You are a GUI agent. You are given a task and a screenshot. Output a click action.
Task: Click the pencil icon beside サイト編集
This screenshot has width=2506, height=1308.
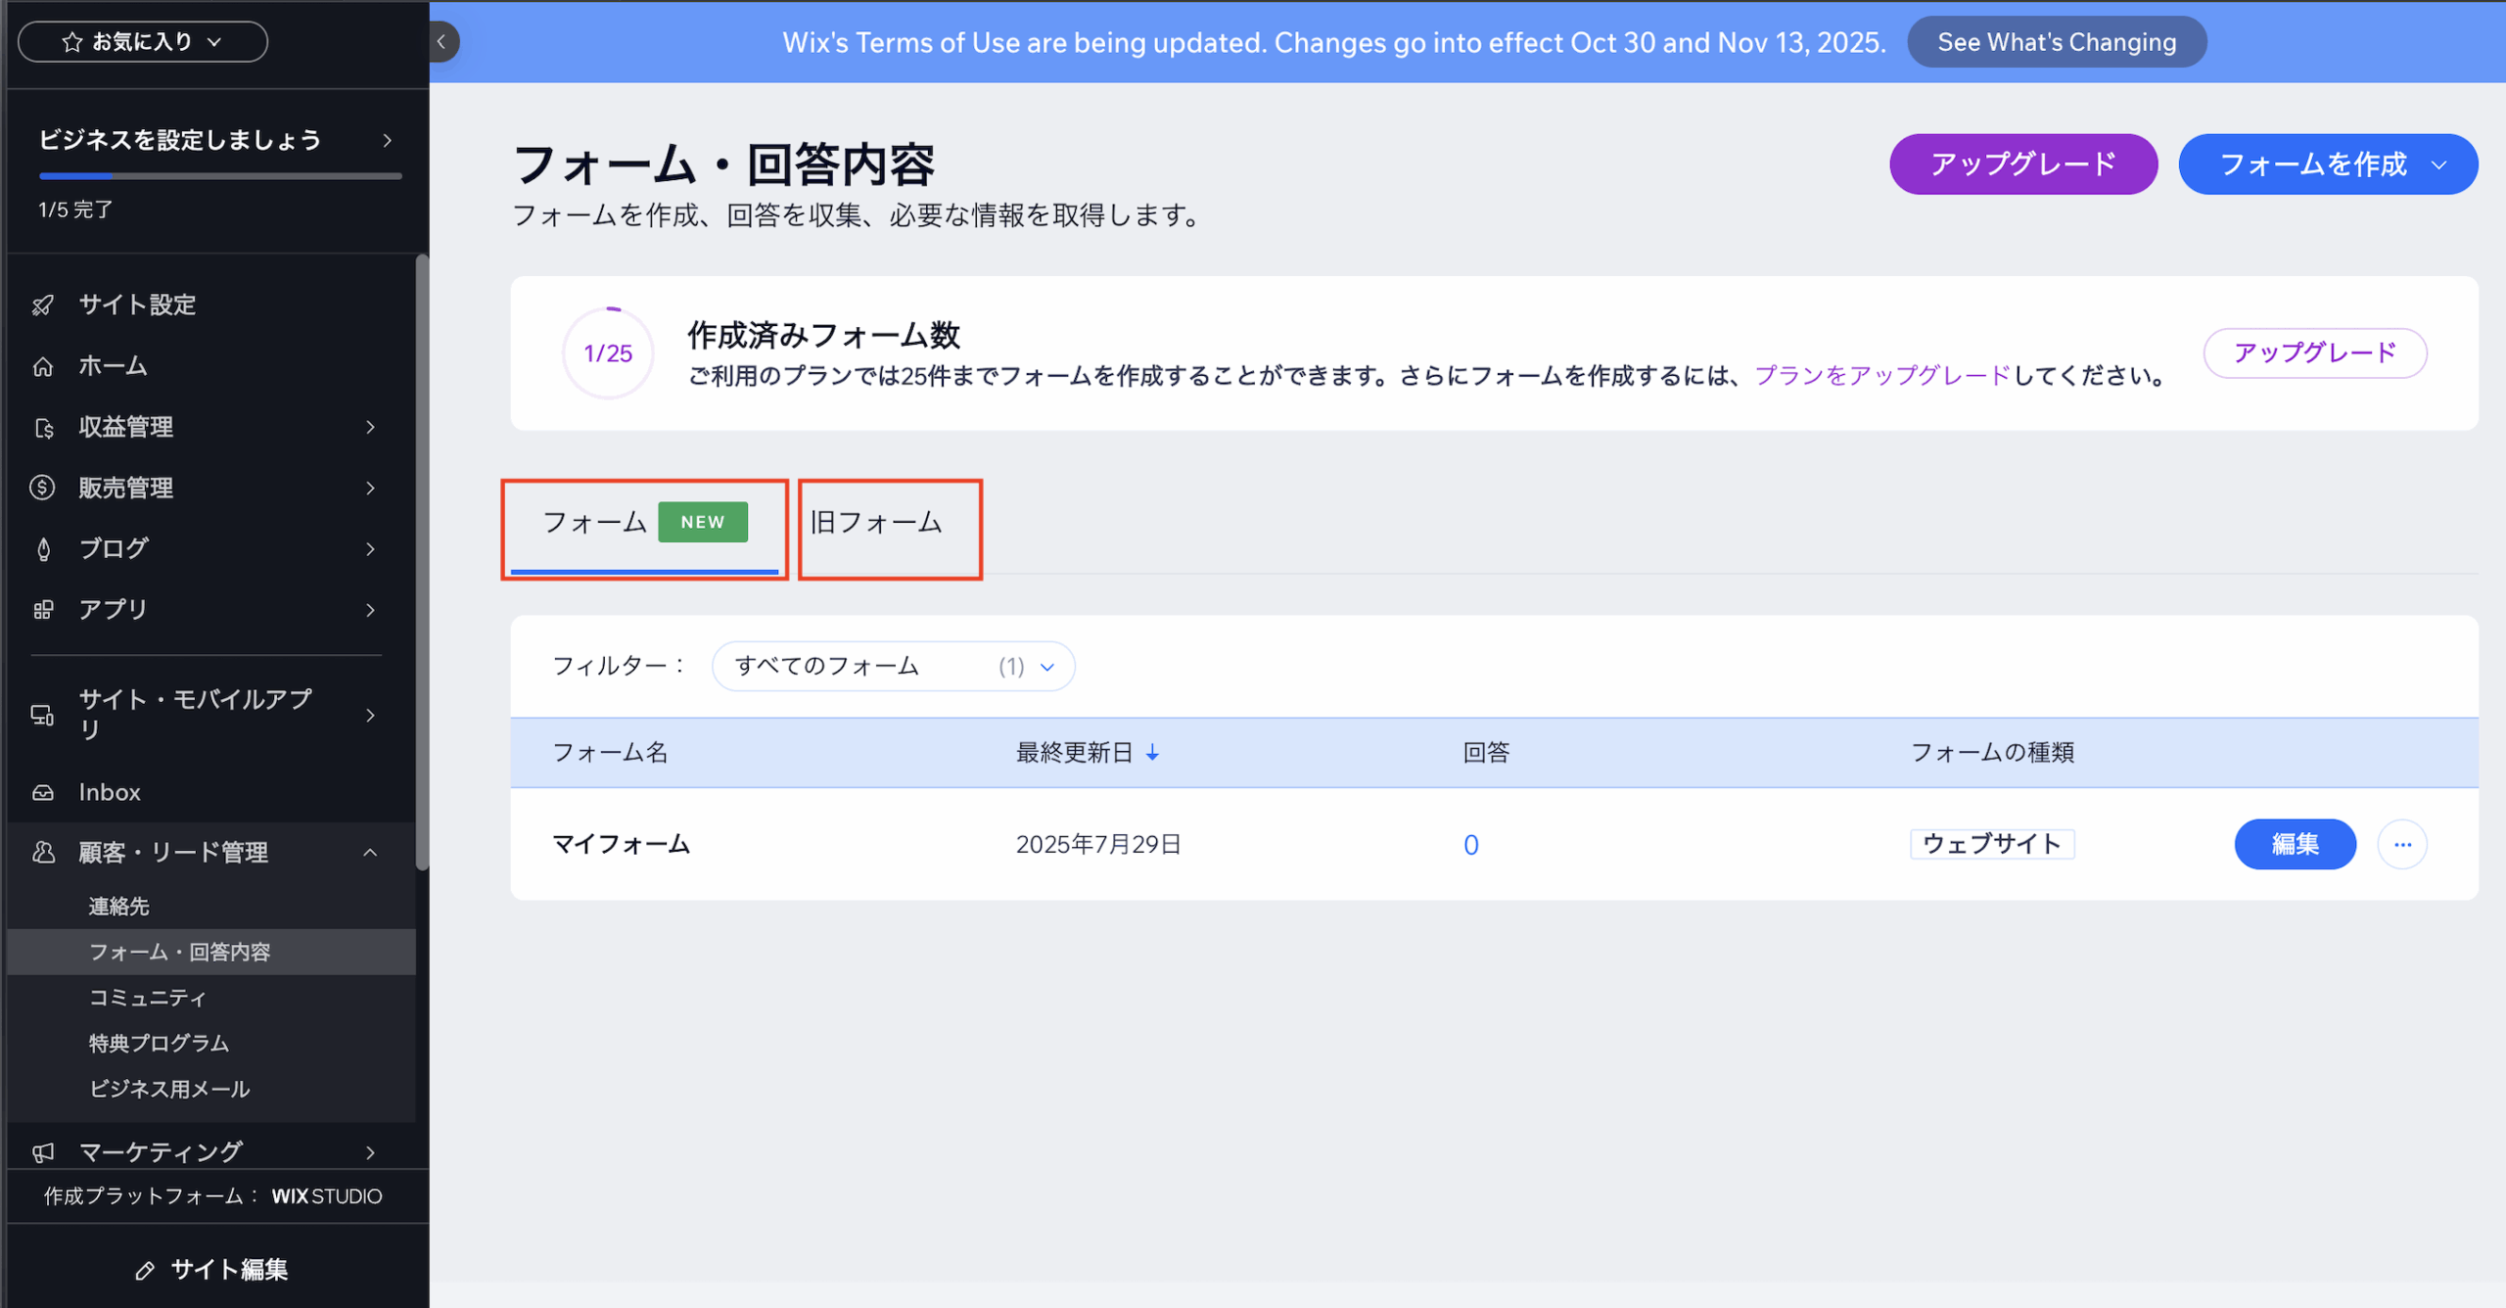145,1270
